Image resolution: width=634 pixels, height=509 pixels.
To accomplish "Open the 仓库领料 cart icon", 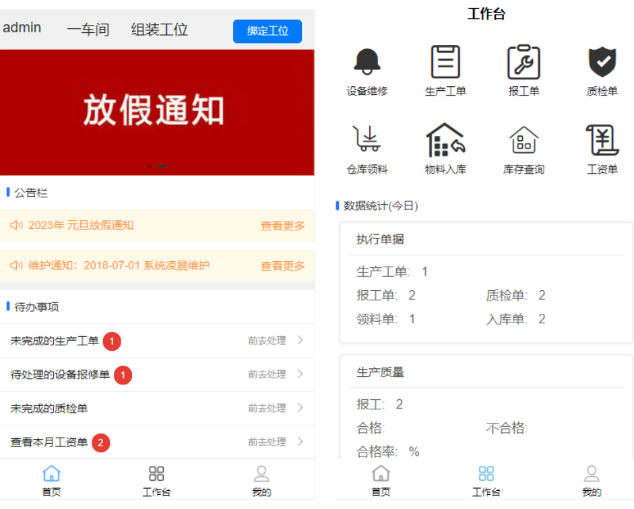I will tap(367, 139).
